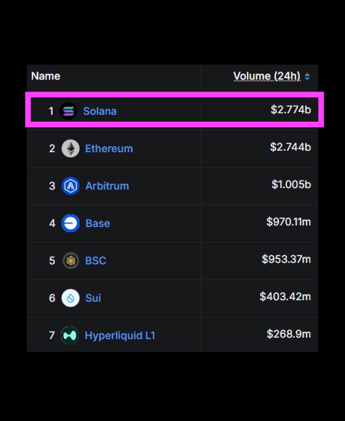
Task: Click the Sui logo icon
Action: (x=70, y=298)
